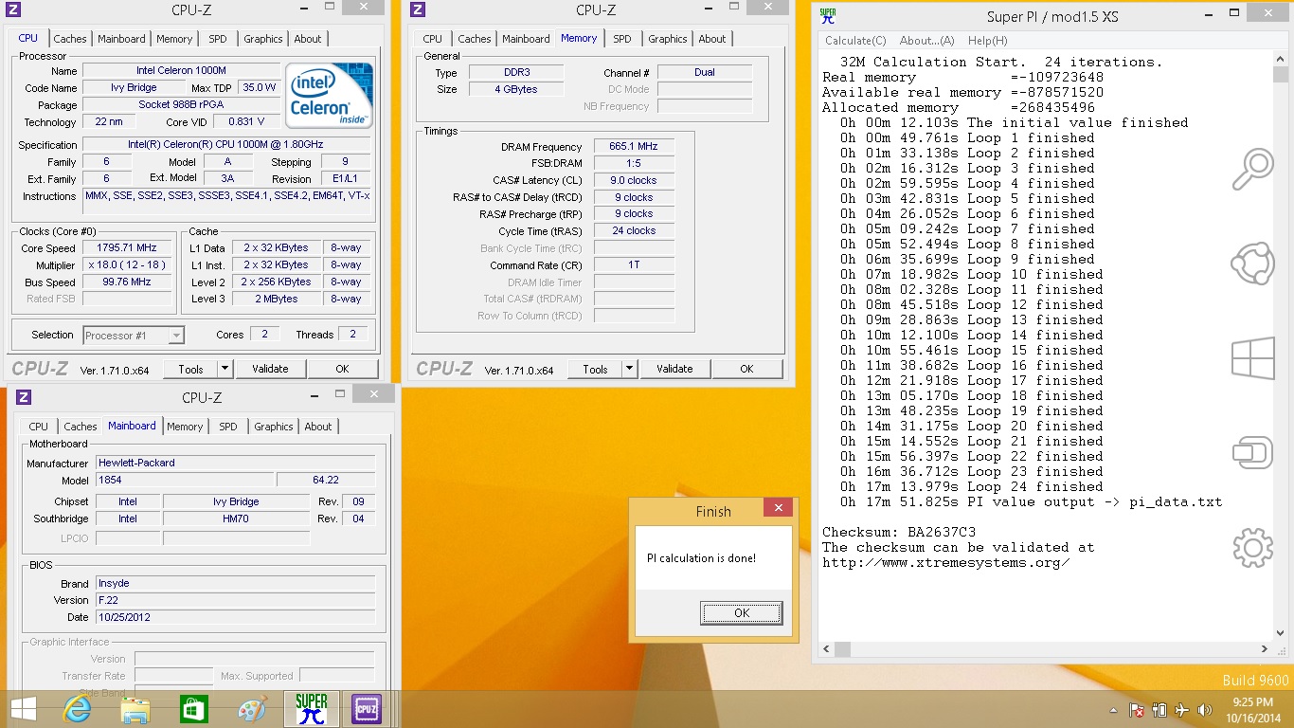Click the CAS# Latency 9.0 clocks value
The width and height of the screenshot is (1294, 728).
[634, 180]
